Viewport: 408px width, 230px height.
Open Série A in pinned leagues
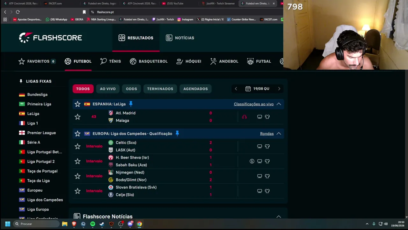click(33, 142)
